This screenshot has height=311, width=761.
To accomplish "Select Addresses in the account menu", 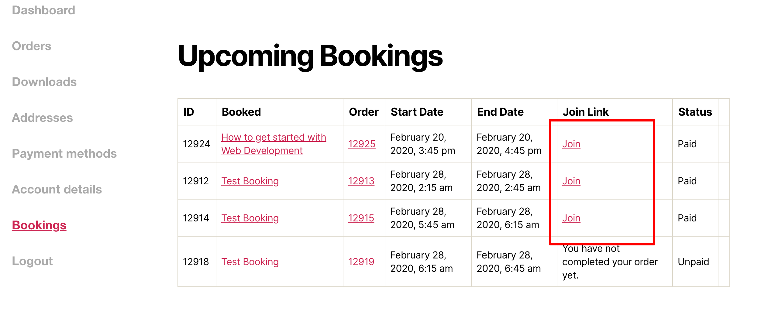I will pos(42,118).
